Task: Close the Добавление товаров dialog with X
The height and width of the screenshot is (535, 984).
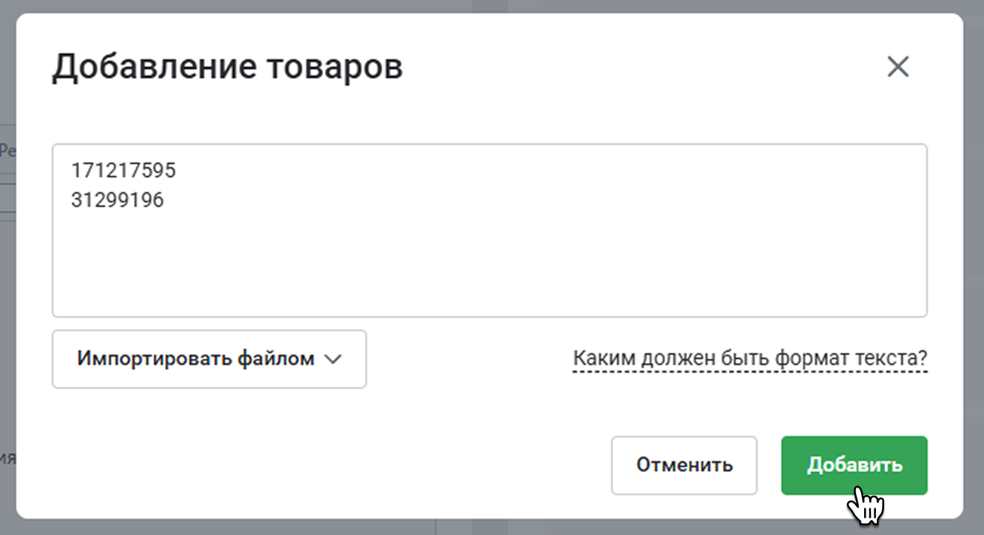Action: tap(897, 67)
